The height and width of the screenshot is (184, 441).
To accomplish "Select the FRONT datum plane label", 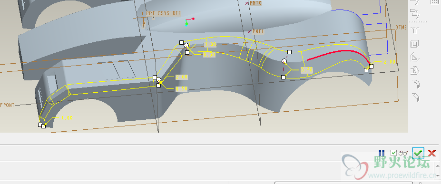I will [7, 106].
